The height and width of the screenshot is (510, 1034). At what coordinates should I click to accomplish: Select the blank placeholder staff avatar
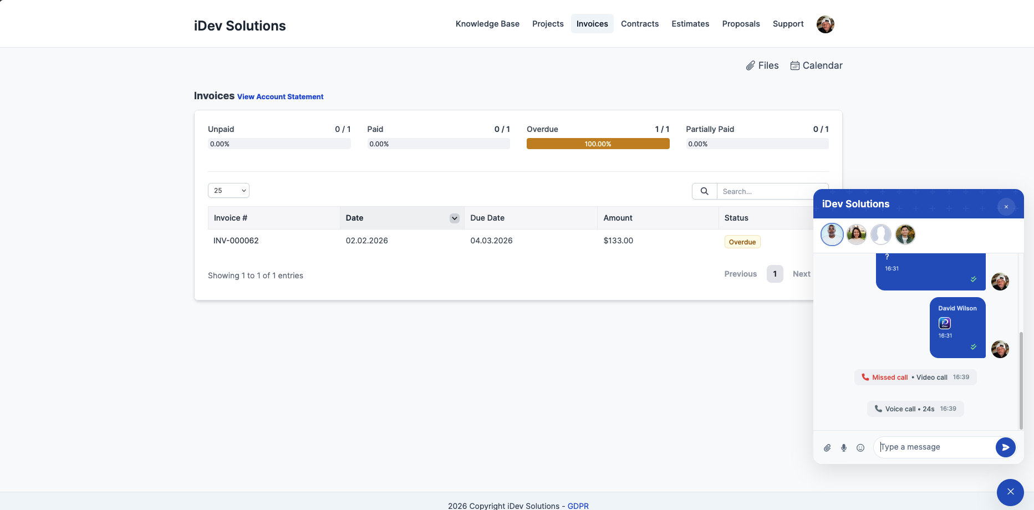[x=881, y=234]
